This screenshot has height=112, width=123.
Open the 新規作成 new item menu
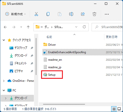[15, 14]
